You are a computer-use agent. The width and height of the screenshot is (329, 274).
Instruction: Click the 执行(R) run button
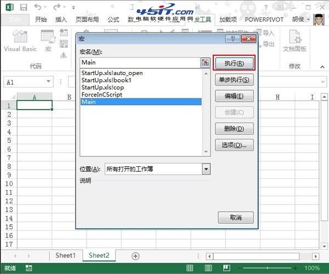234,63
